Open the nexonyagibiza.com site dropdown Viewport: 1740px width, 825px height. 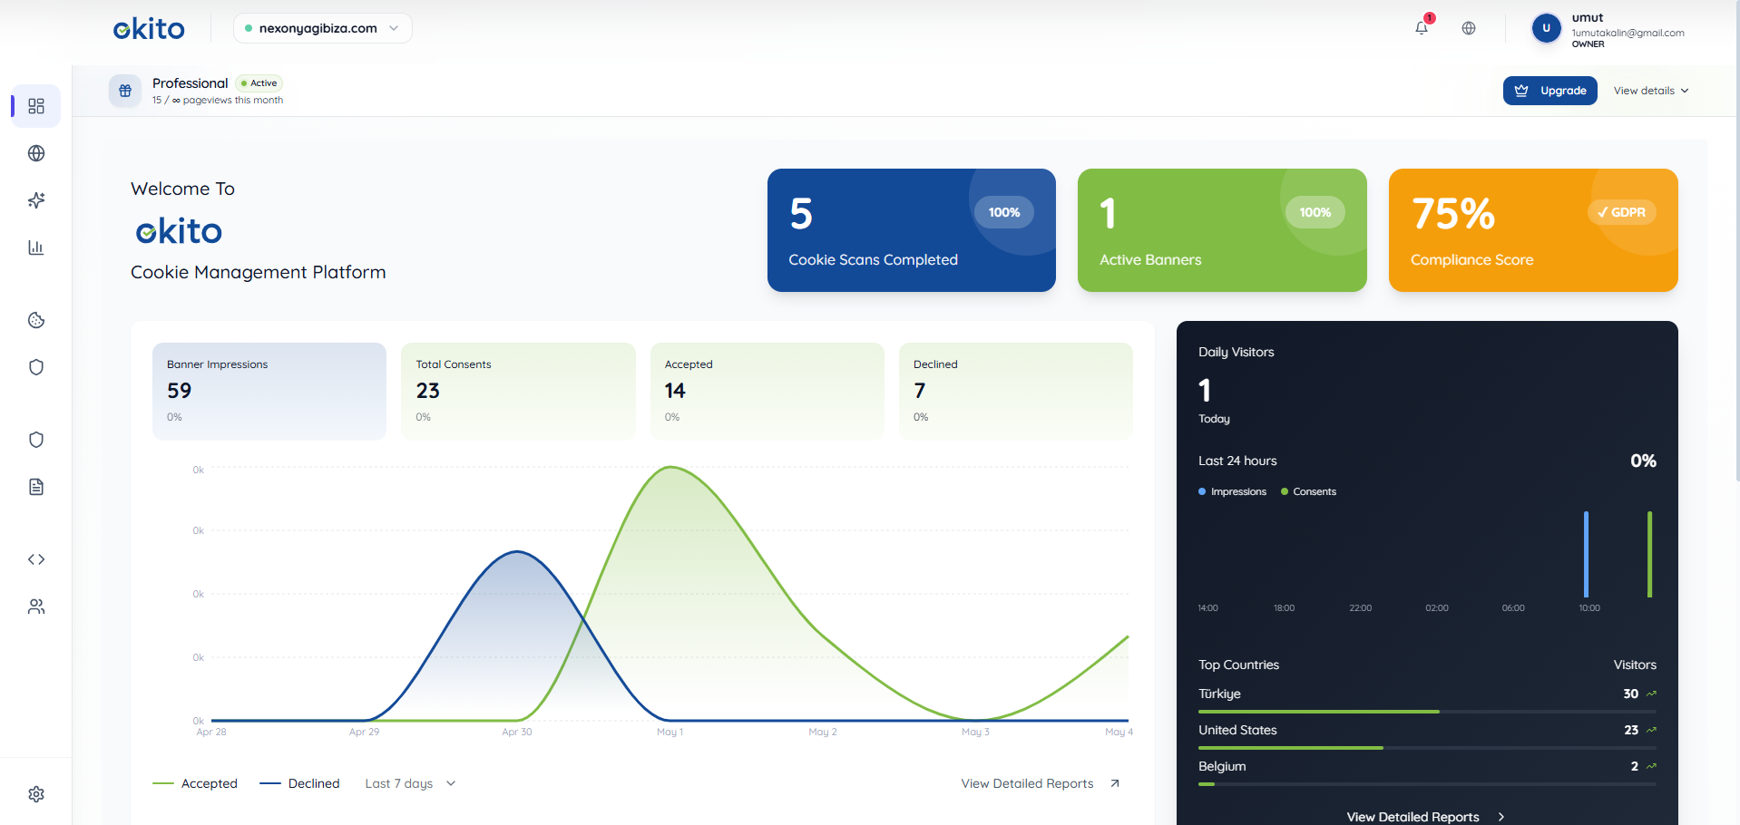coord(323,28)
